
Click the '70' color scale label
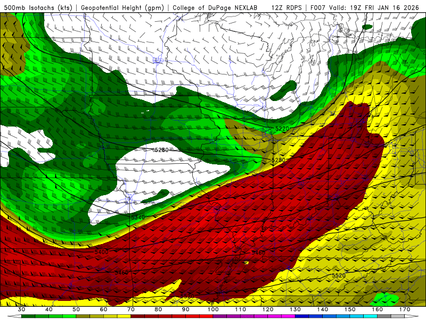tap(131, 309)
